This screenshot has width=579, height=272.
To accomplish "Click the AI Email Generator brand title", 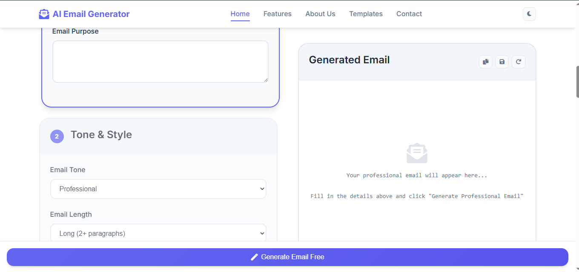I will pyautogui.click(x=91, y=14).
